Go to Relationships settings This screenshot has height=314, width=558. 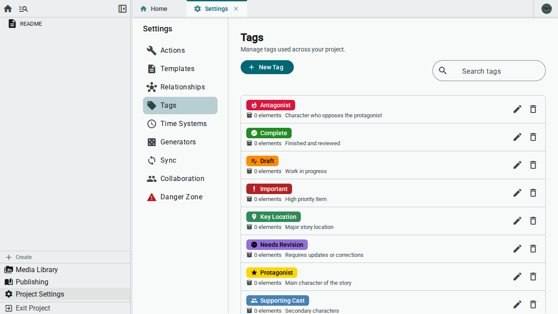point(180,87)
